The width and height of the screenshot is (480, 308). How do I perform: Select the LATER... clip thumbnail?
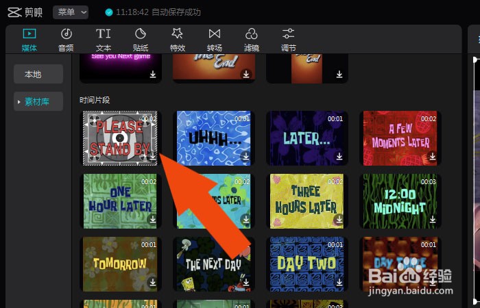pos(307,138)
